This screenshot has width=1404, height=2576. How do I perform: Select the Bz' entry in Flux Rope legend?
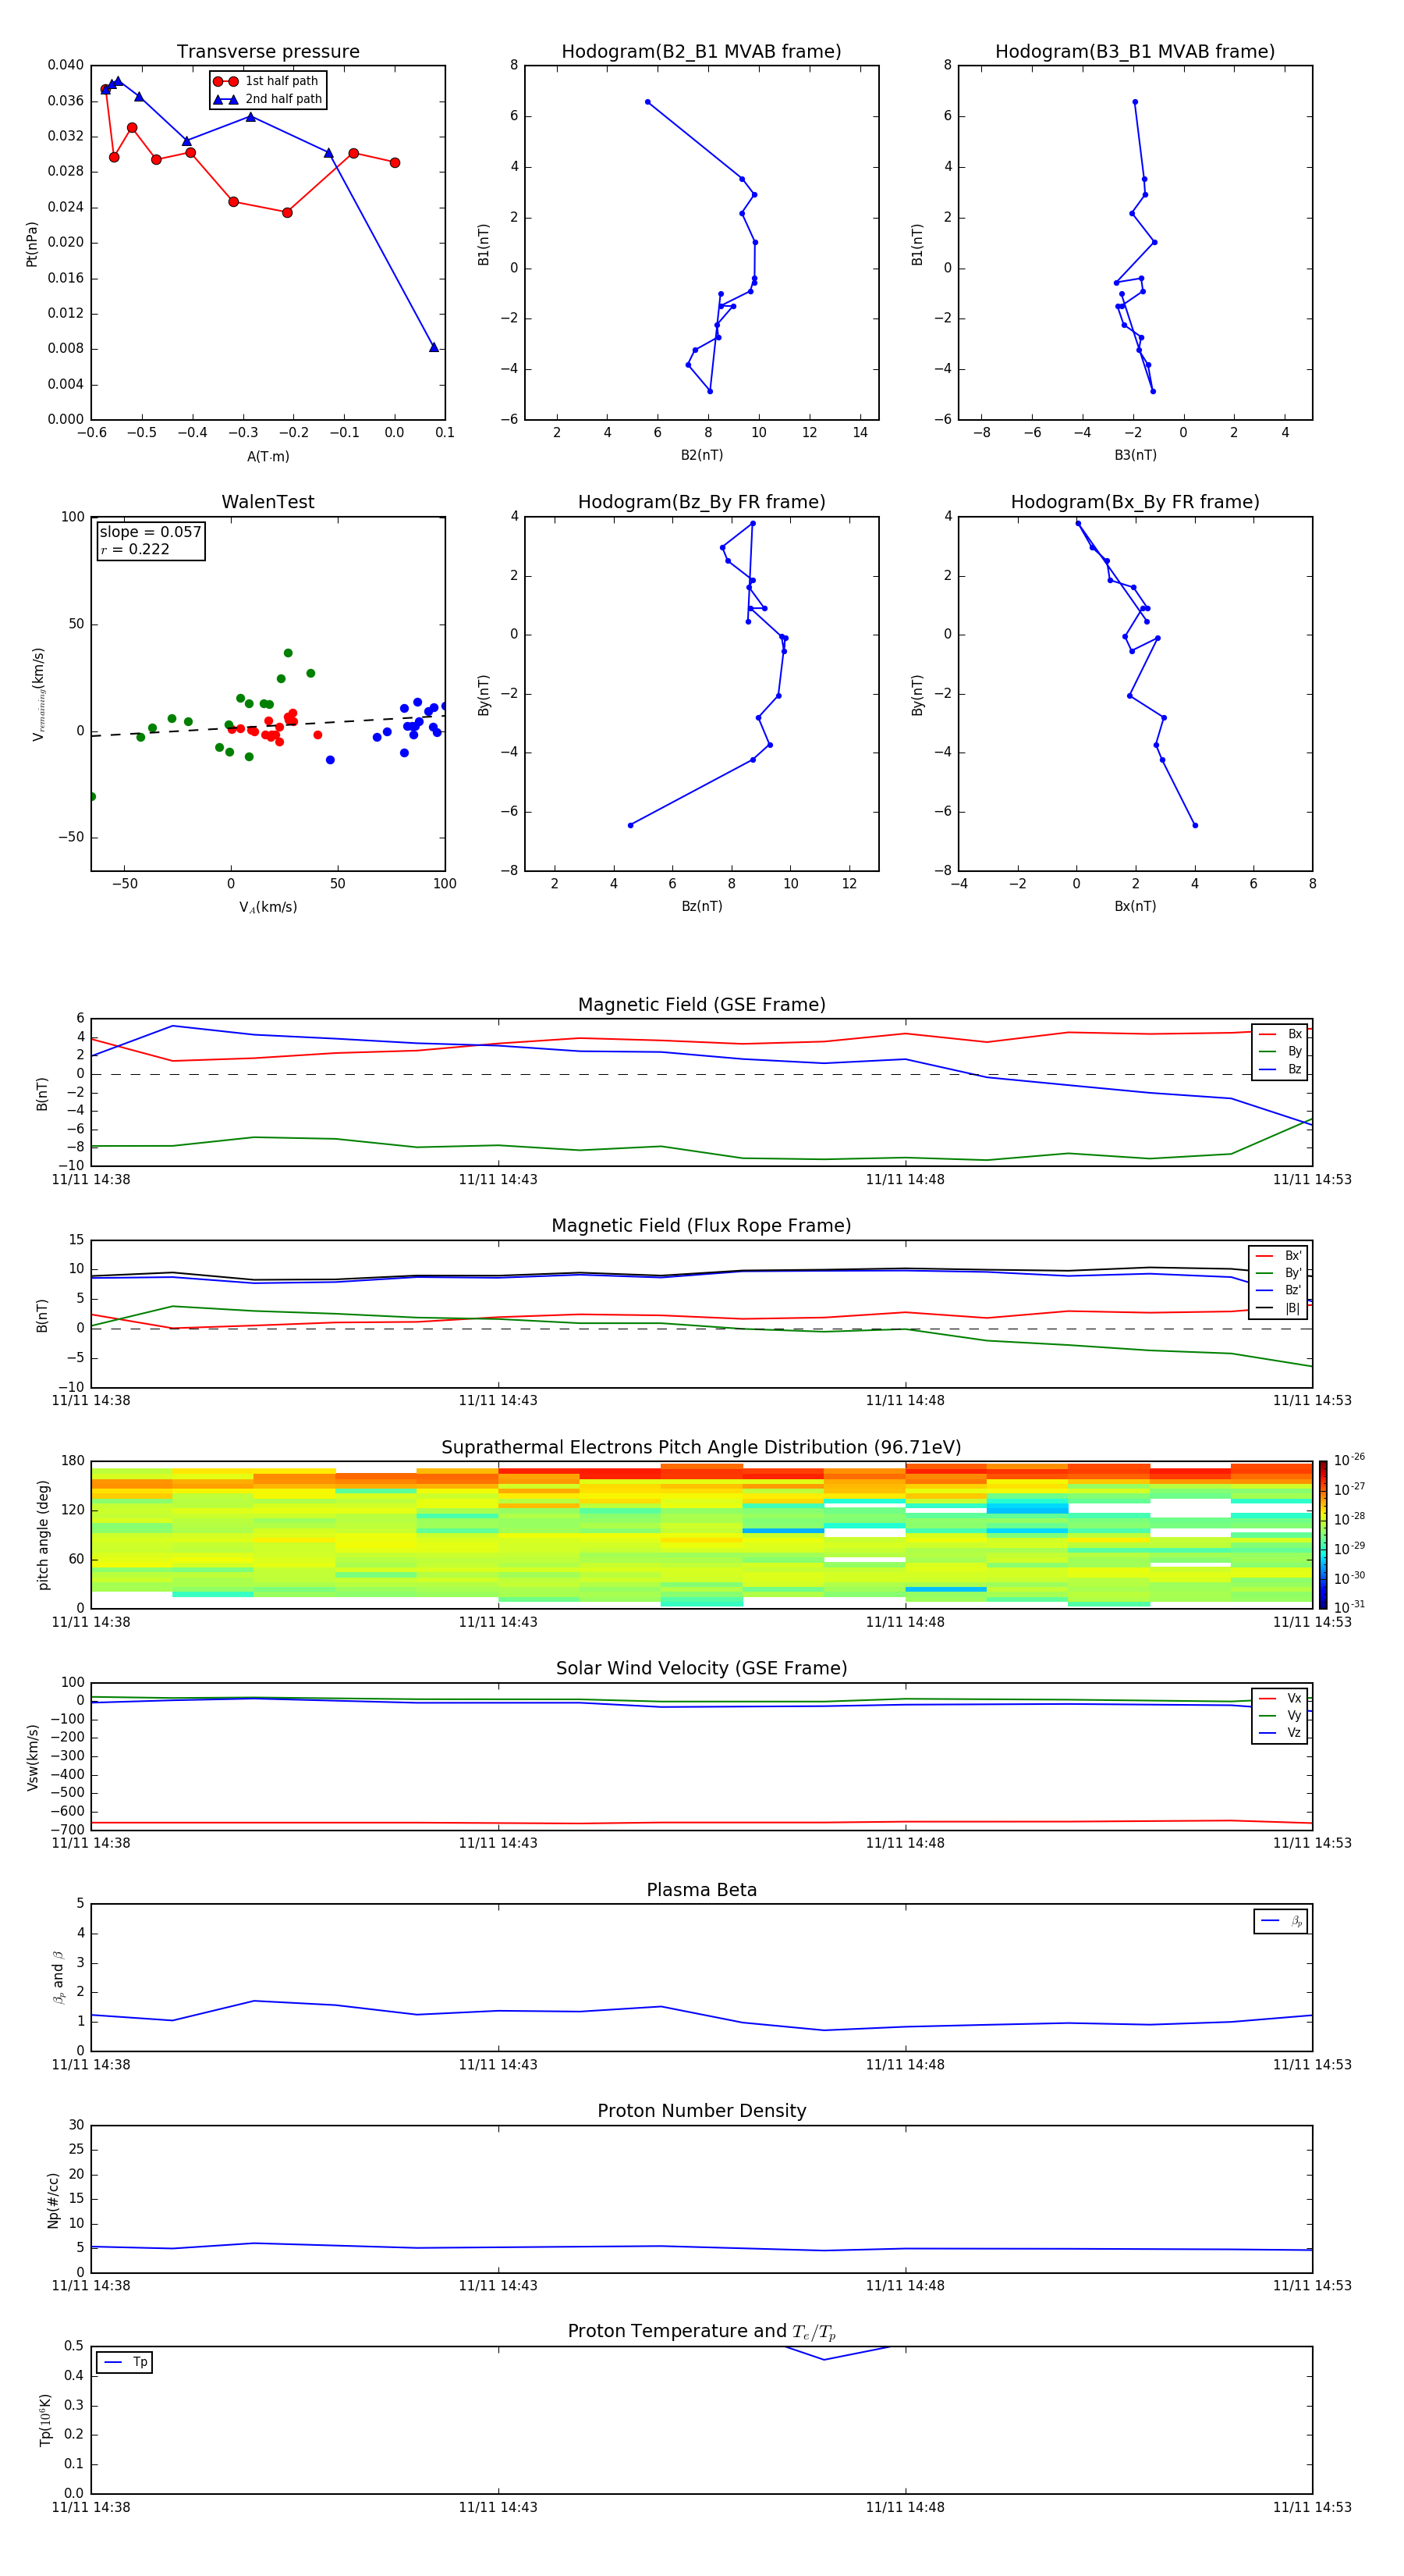(x=1279, y=1291)
